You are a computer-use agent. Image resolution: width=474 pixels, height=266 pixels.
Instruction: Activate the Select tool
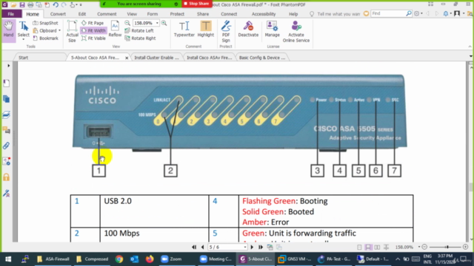click(23, 30)
